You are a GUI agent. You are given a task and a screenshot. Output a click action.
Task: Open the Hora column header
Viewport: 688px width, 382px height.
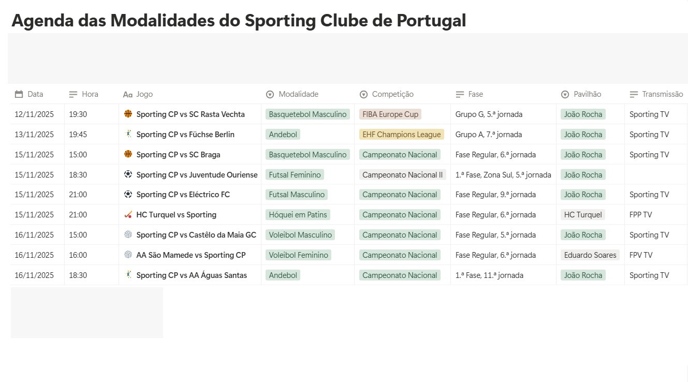[90, 94]
